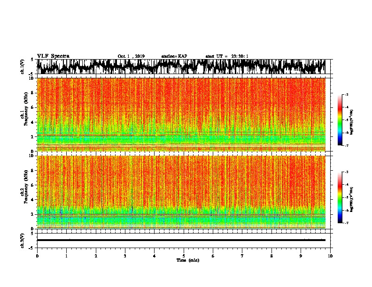Select the 'start UT = 23:30:1' text

tap(227, 56)
